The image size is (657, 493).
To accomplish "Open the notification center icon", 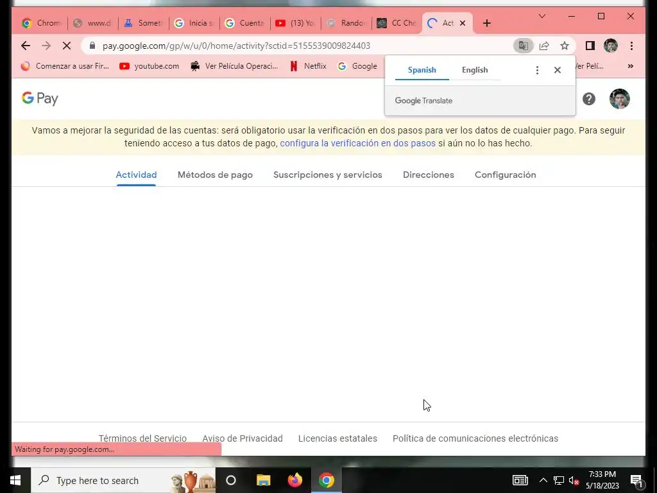I will (637, 480).
